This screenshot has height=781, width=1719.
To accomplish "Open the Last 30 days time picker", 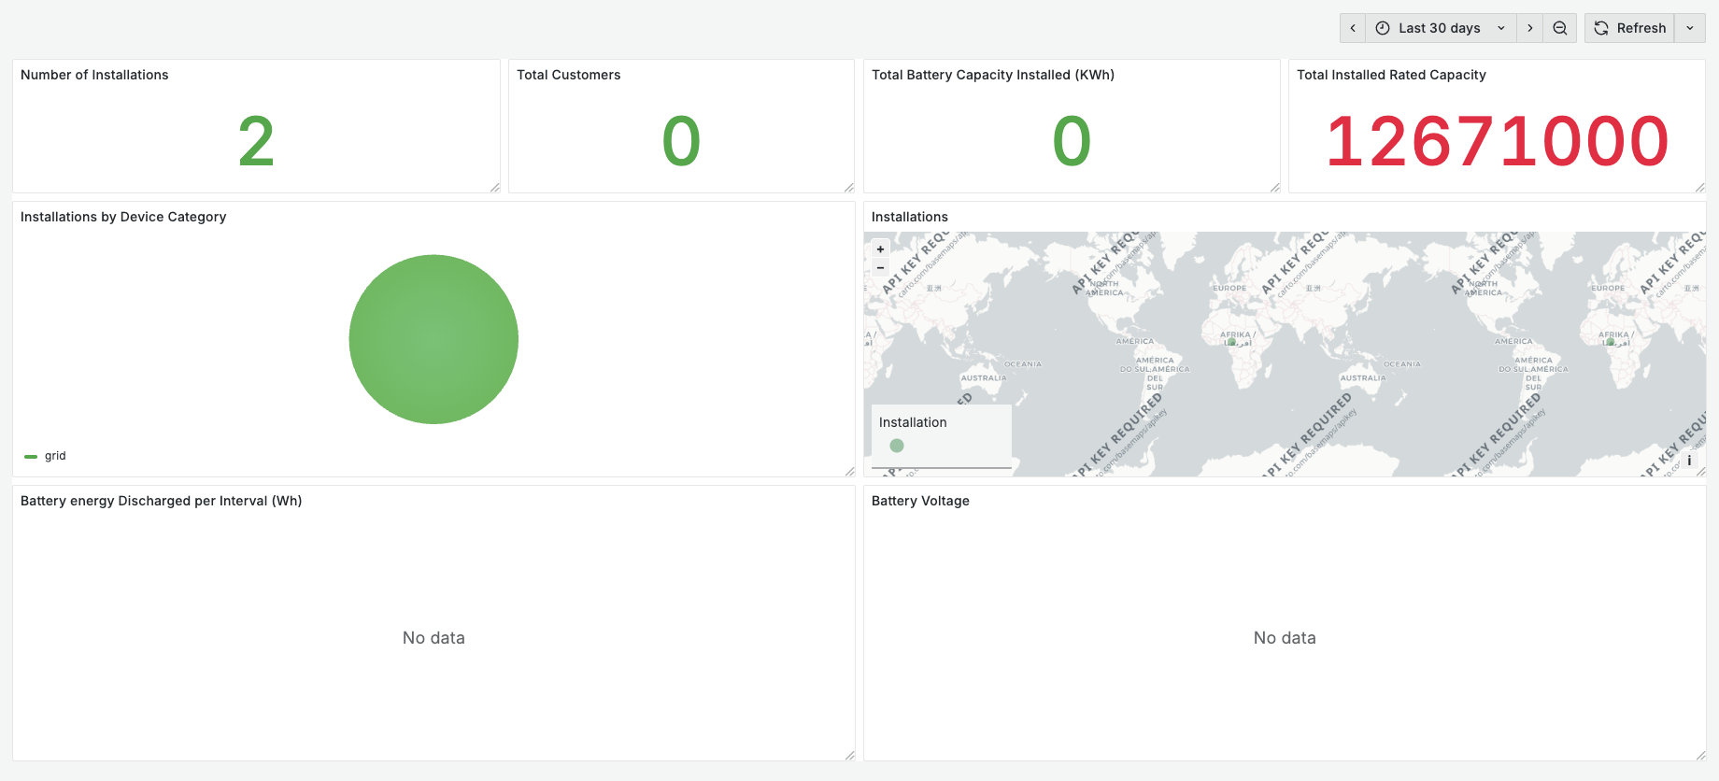I will tap(1441, 28).
